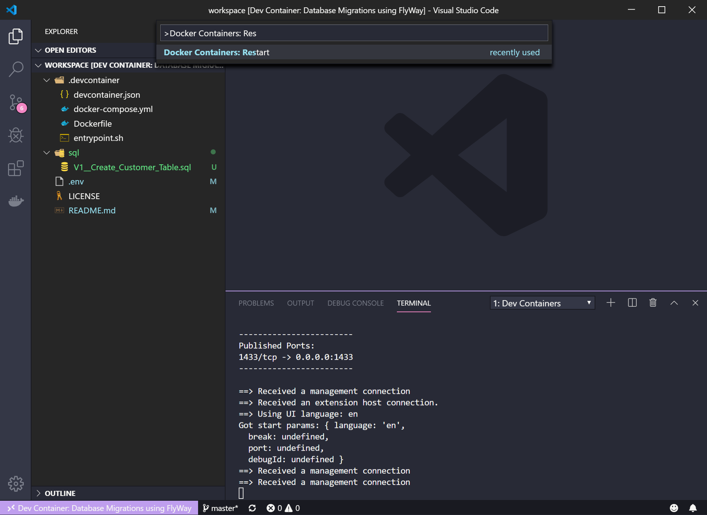Split the terminal
This screenshot has width=707, height=515.
click(x=632, y=303)
